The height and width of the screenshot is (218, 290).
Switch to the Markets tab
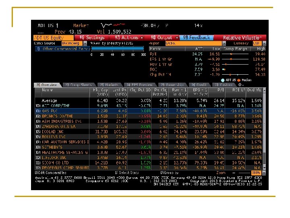point(109,85)
